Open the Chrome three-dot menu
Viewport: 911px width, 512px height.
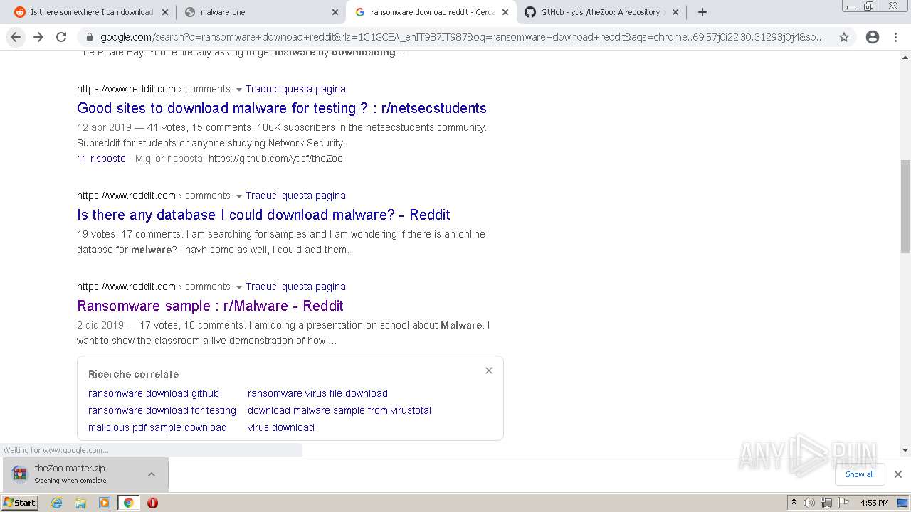click(895, 37)
